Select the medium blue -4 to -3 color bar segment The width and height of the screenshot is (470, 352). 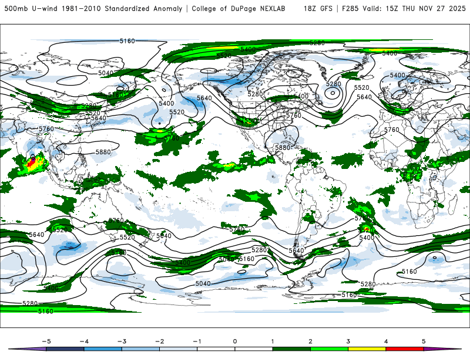coord(103,349)
